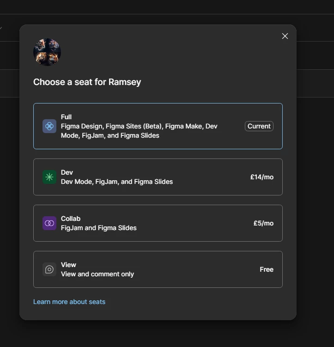Click 'FigJam and Figma Slides' Collab description

click(x=99, y=228)
